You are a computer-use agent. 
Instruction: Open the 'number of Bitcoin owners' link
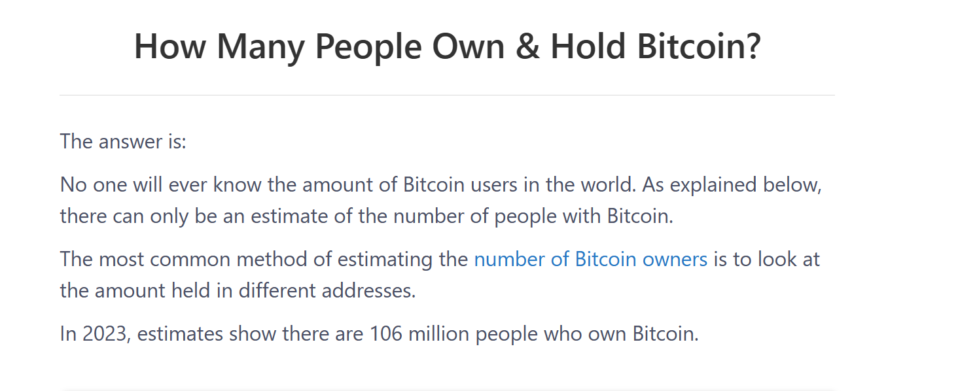click(x=590, y=260)
